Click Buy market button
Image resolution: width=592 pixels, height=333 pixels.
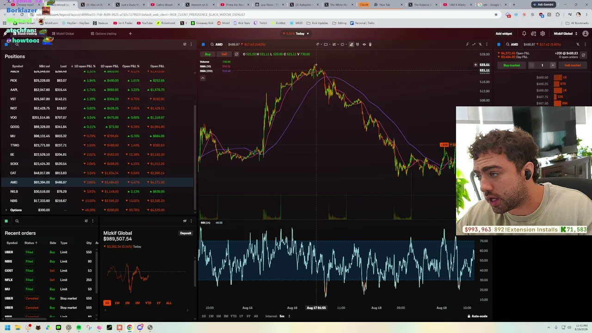(512, 65)
